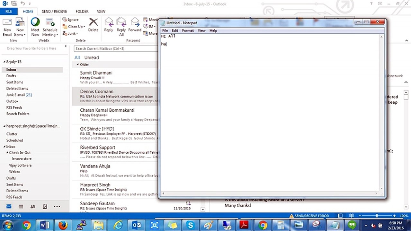The width and height of the screenshot is (411, 231).
Task: Open Notepad's Help menu
Action: coord(213,30)
